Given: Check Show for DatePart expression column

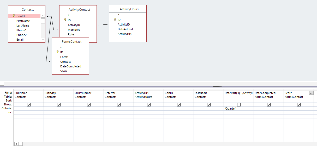Looking at the screenshot, I should (x=239, y=105).
